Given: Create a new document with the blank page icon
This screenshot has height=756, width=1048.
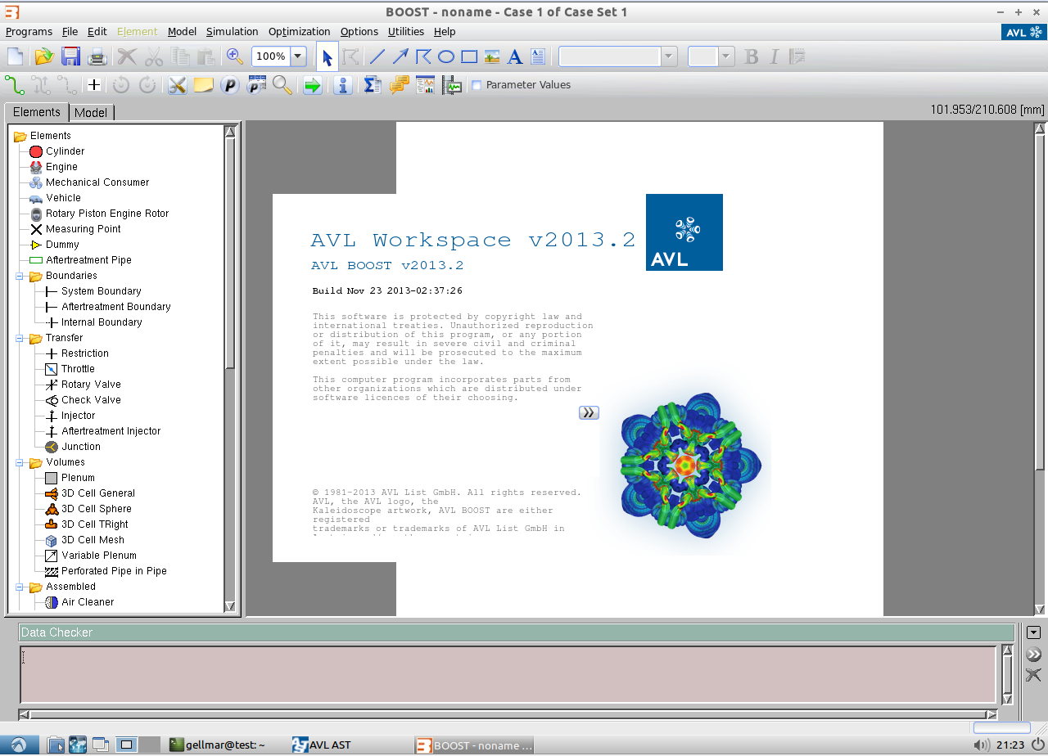Looking at the screenshot, I should click(16, 56).
